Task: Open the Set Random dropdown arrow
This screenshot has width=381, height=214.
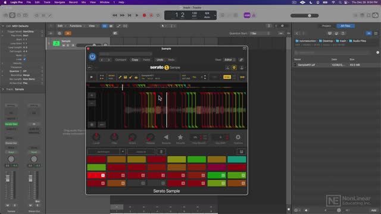Action: 123,152
